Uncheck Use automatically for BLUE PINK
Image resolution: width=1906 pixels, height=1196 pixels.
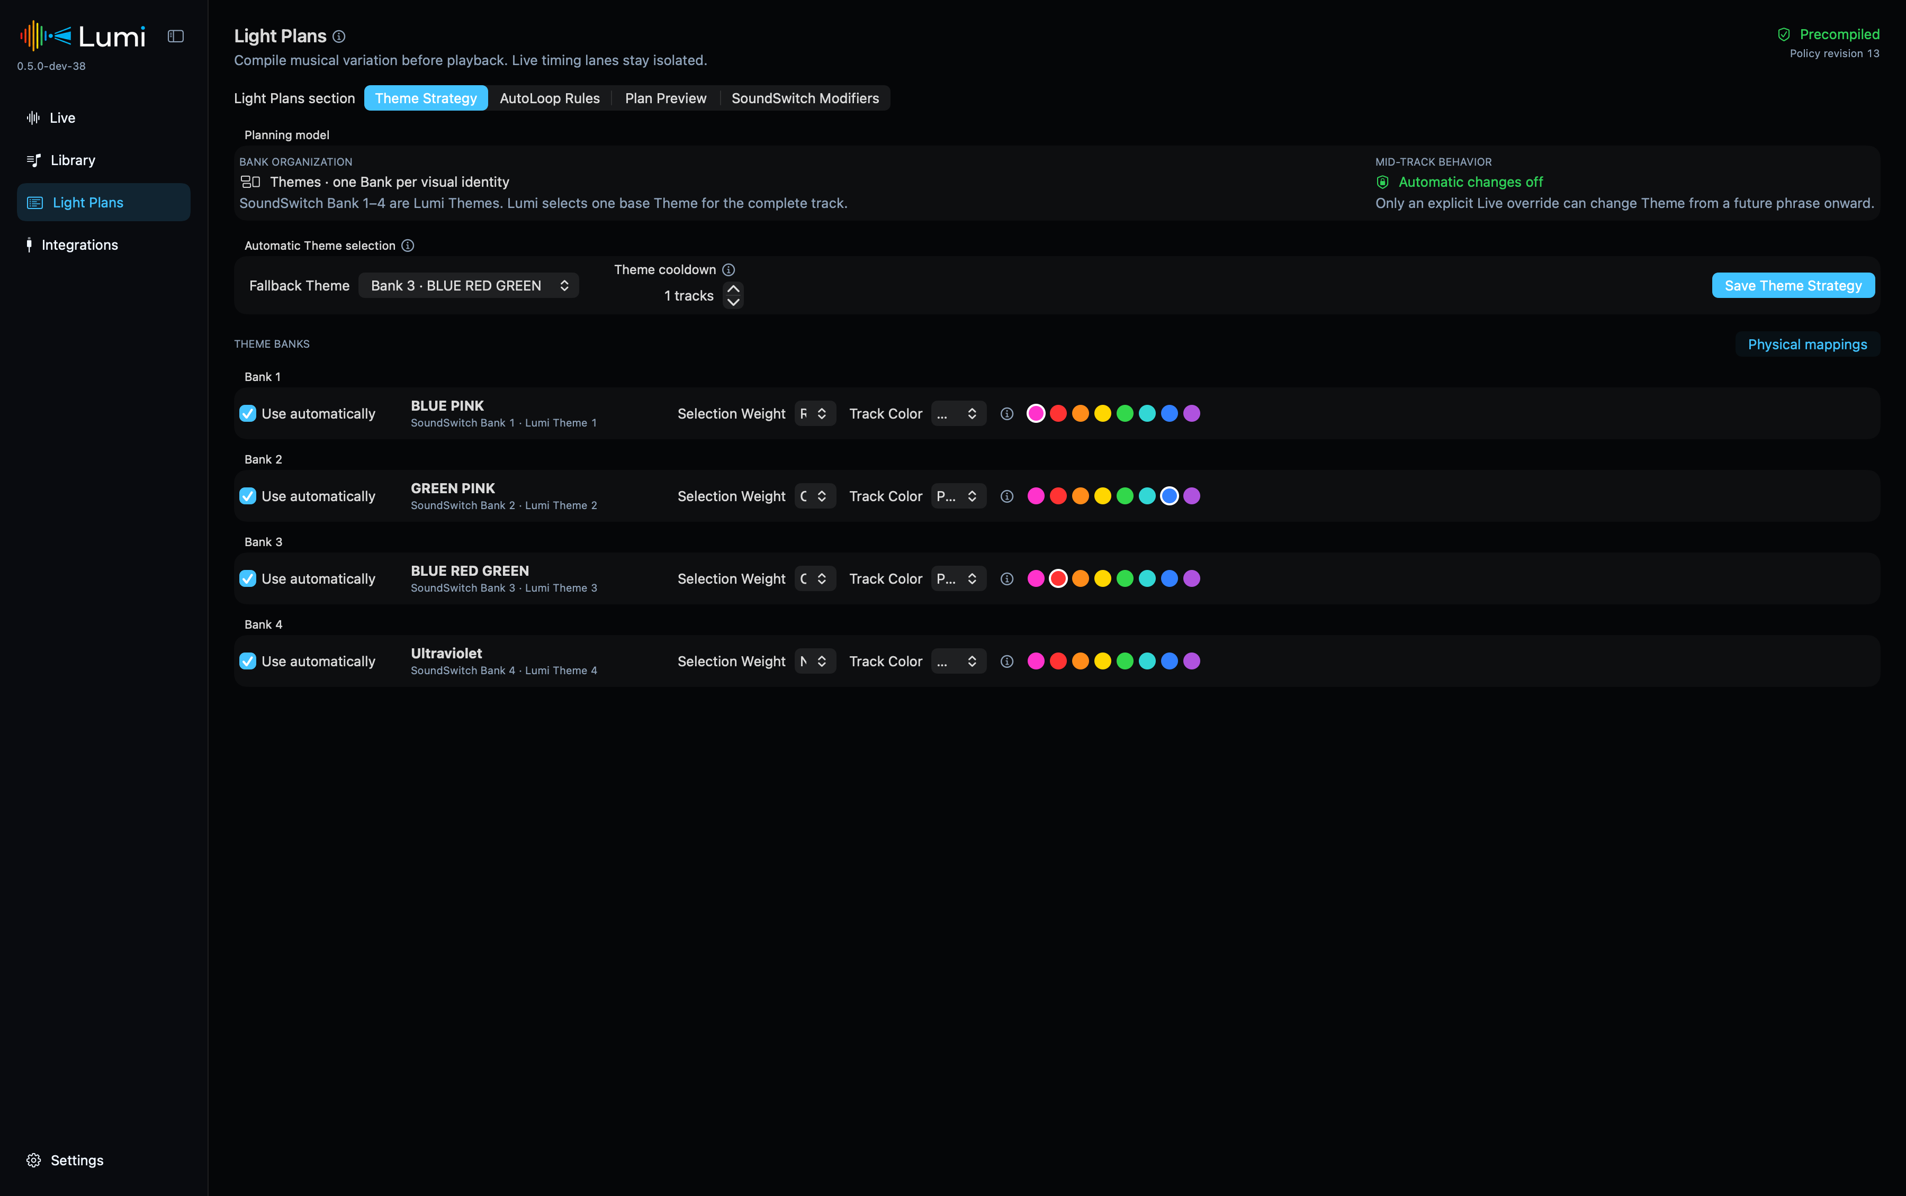point(248,414)
